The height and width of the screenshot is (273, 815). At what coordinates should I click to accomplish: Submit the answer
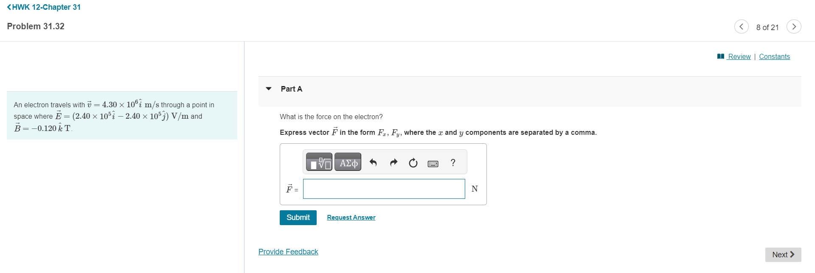[x=298, y=217]
